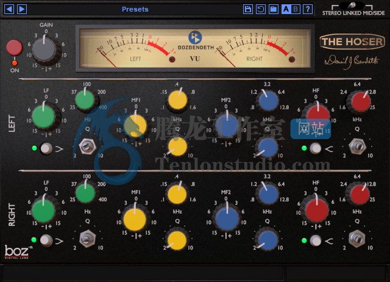Toggle LEFT HF shelf switch
Screen dimensions: 390x282
(316, 148)
